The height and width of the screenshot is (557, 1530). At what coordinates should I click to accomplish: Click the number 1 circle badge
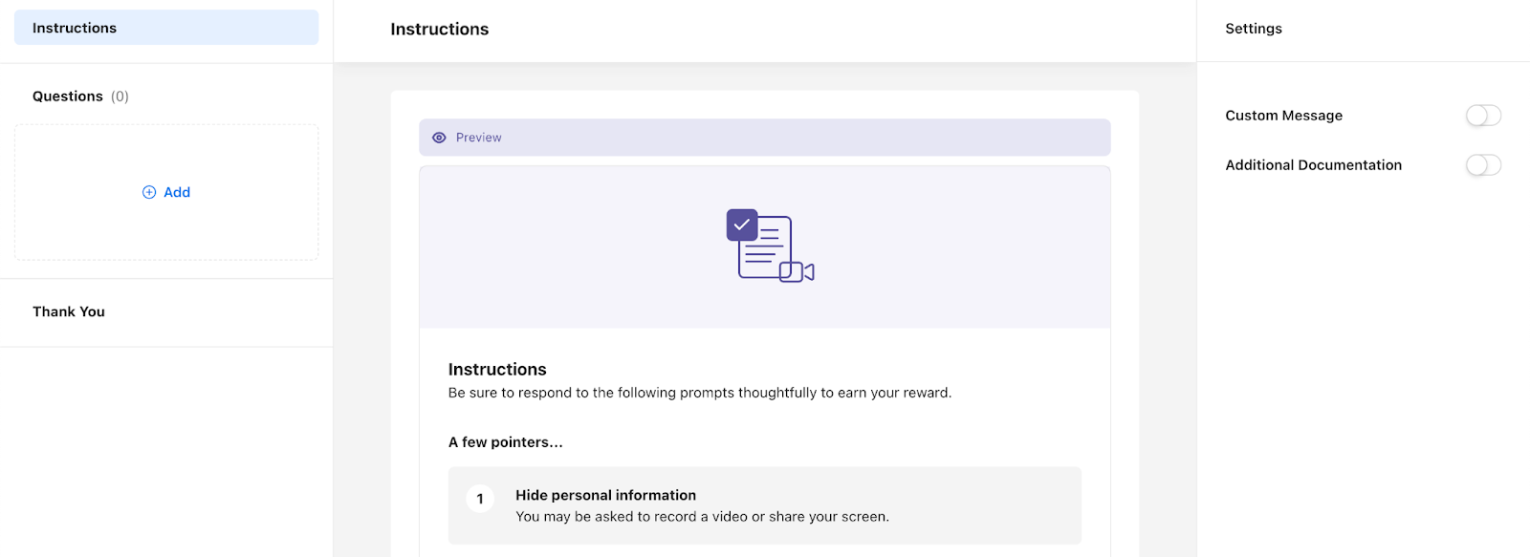coord(480,499)
